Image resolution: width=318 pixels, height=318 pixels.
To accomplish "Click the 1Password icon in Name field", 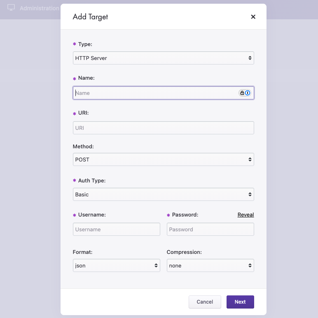I will point(248,93).
